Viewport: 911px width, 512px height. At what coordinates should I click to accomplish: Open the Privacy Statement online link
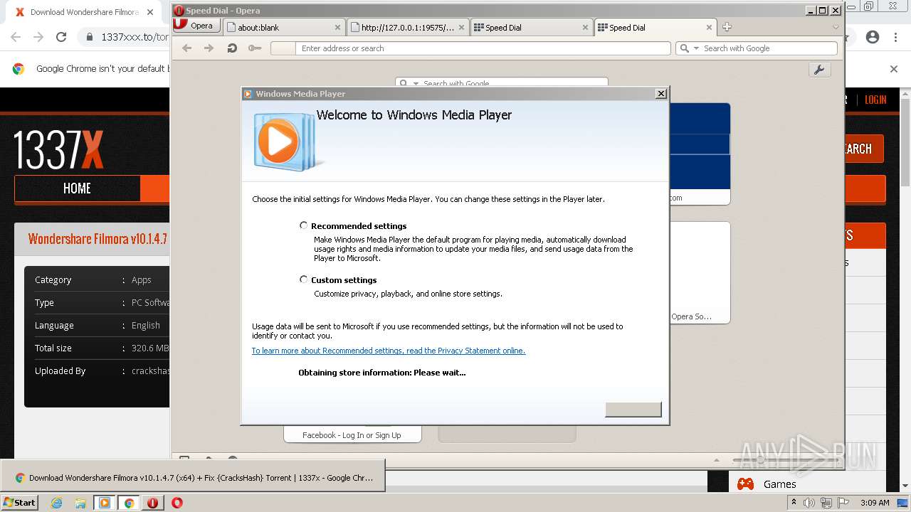389,351
